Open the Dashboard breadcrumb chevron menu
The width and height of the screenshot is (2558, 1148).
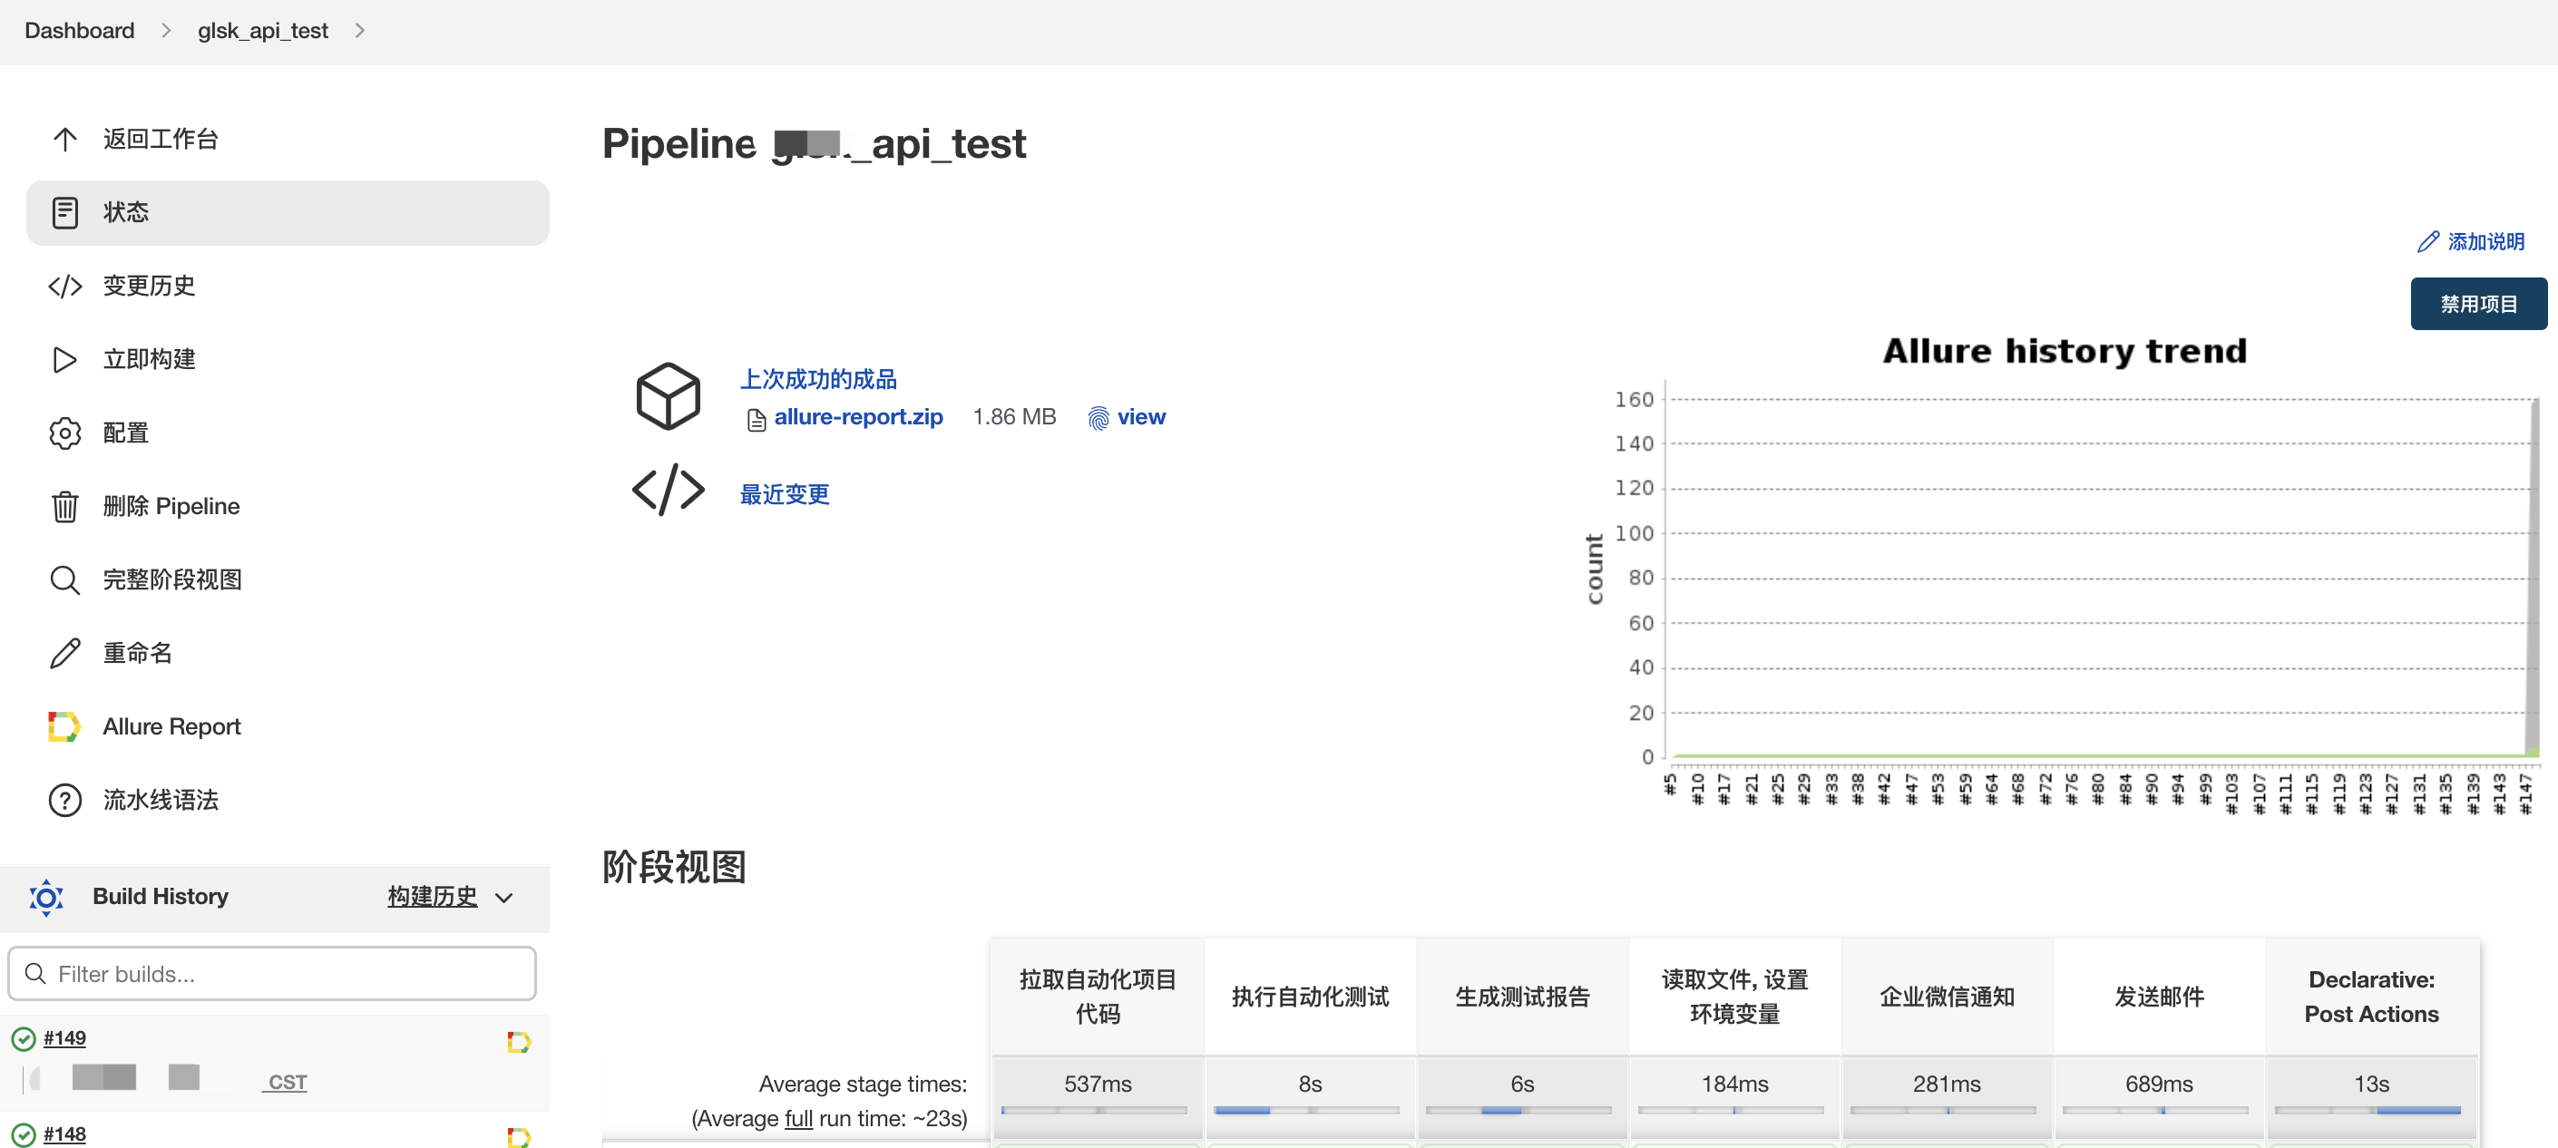[166, 31]
